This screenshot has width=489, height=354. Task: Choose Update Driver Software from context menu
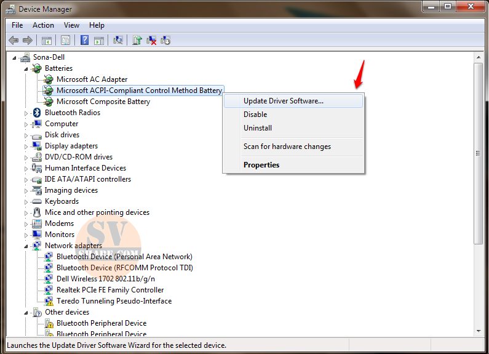283,101
